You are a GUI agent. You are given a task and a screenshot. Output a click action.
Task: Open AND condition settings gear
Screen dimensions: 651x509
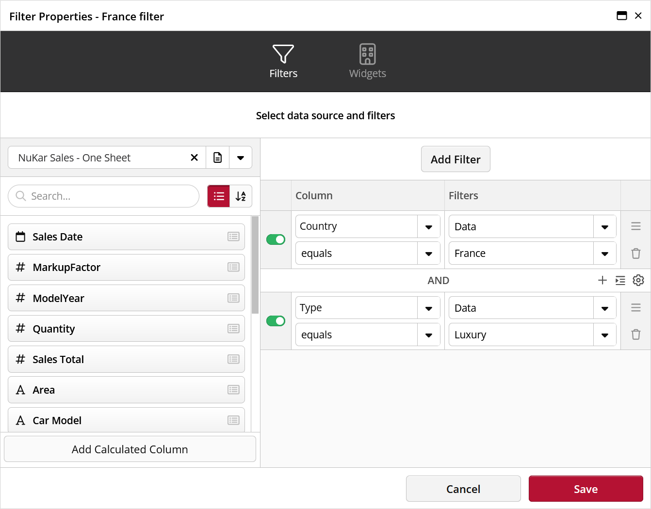click(638, 280)
